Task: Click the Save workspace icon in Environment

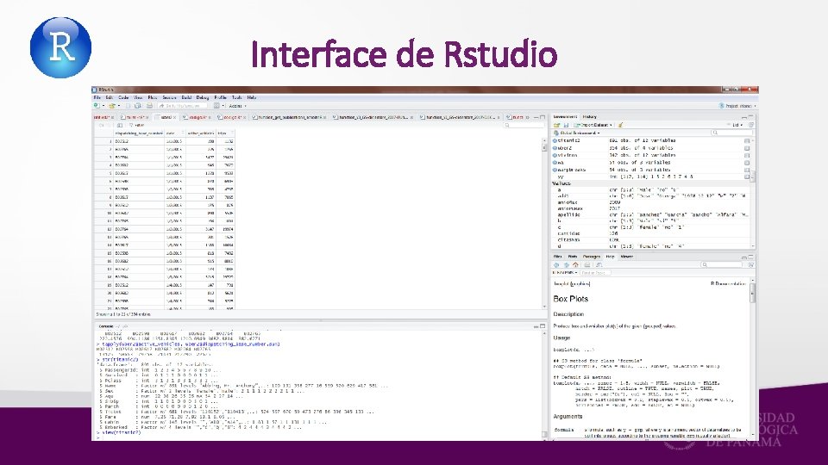Action: (566, 125)
